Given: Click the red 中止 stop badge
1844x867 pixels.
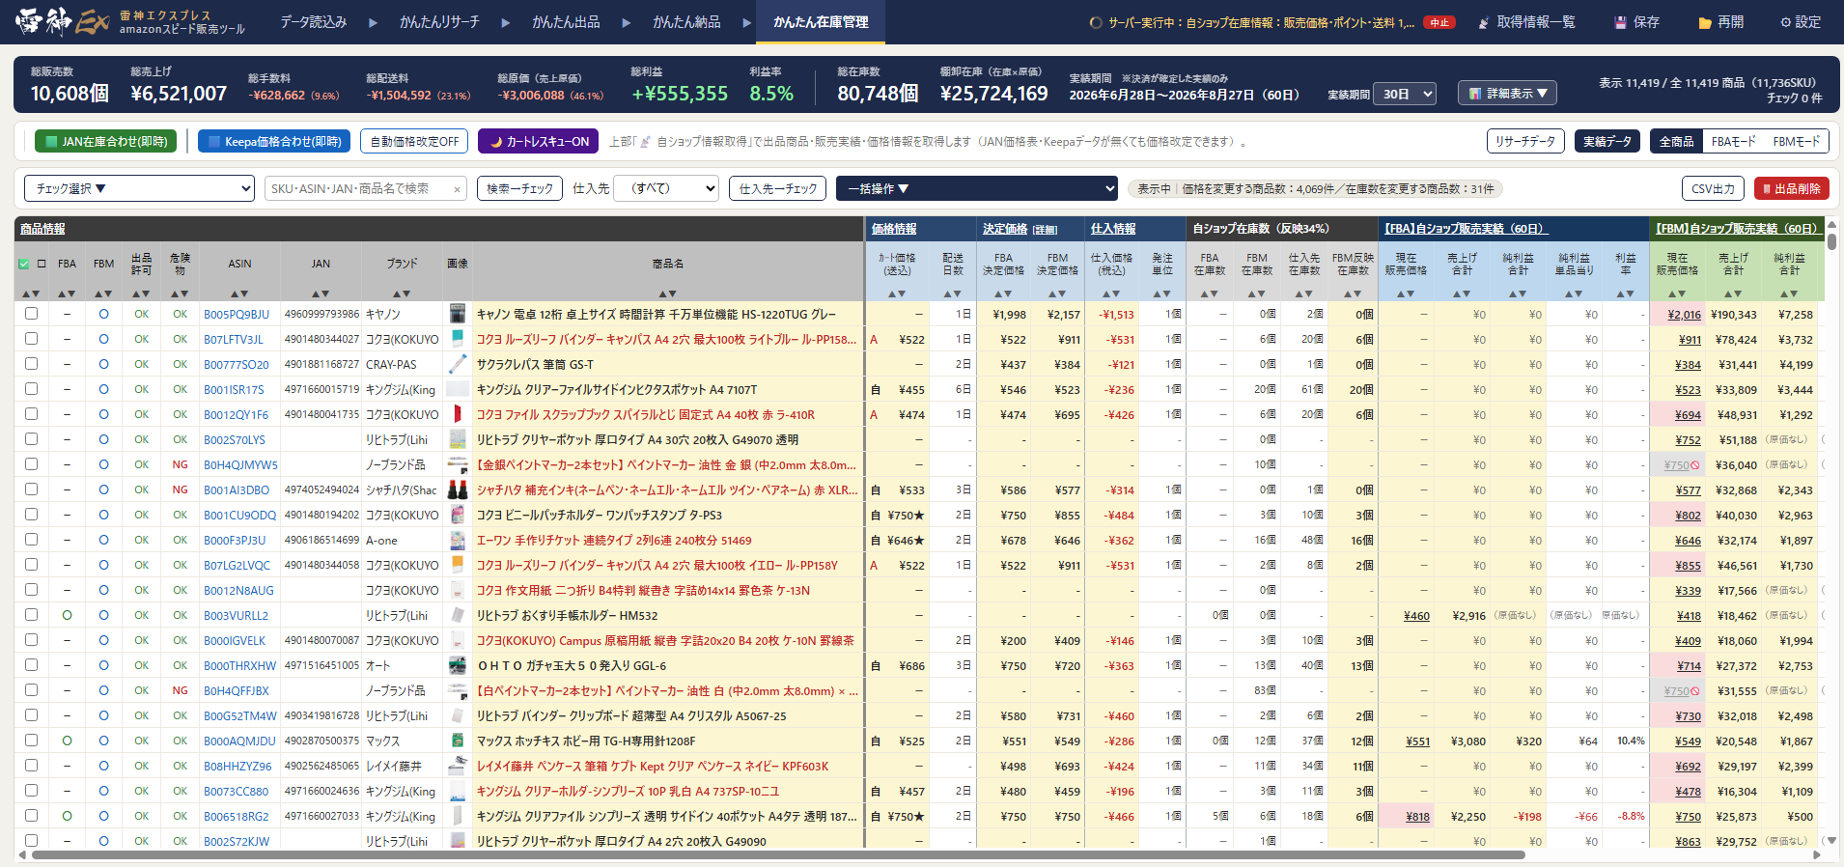Looking at the screenshot, I should pos(1439,22).
